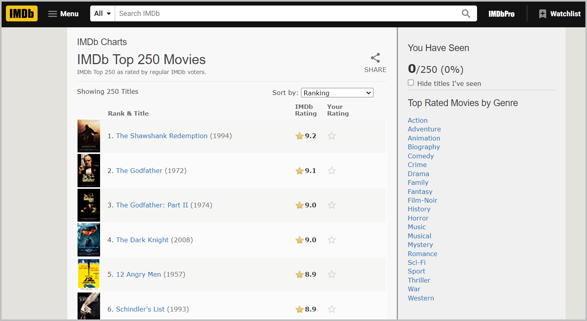
Task: Focus the Search IMDb field
Action: pyautogui.click(x=288, y=13)
